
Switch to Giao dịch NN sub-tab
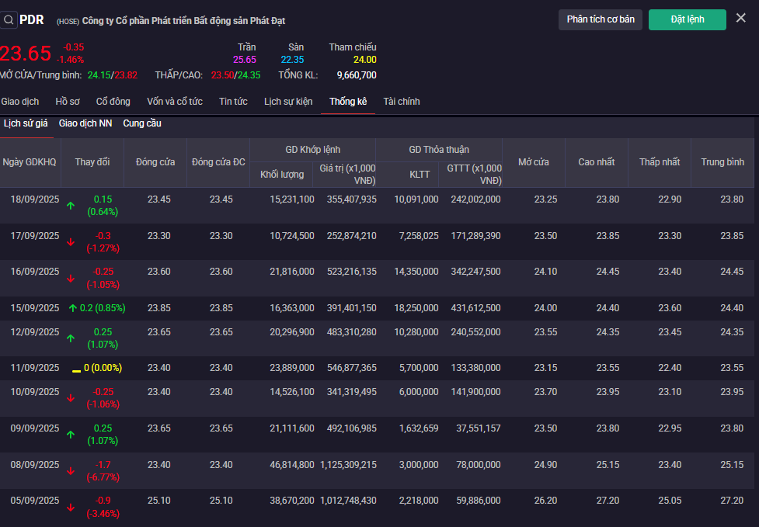[x=85, y=123]
